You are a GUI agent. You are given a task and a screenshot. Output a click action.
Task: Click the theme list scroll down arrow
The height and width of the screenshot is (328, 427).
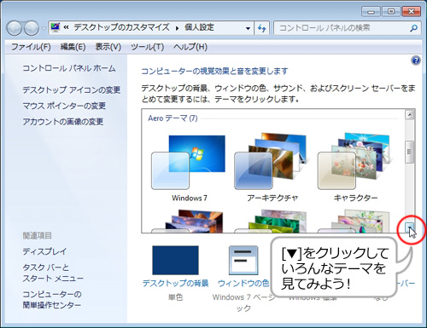point(410,227)
